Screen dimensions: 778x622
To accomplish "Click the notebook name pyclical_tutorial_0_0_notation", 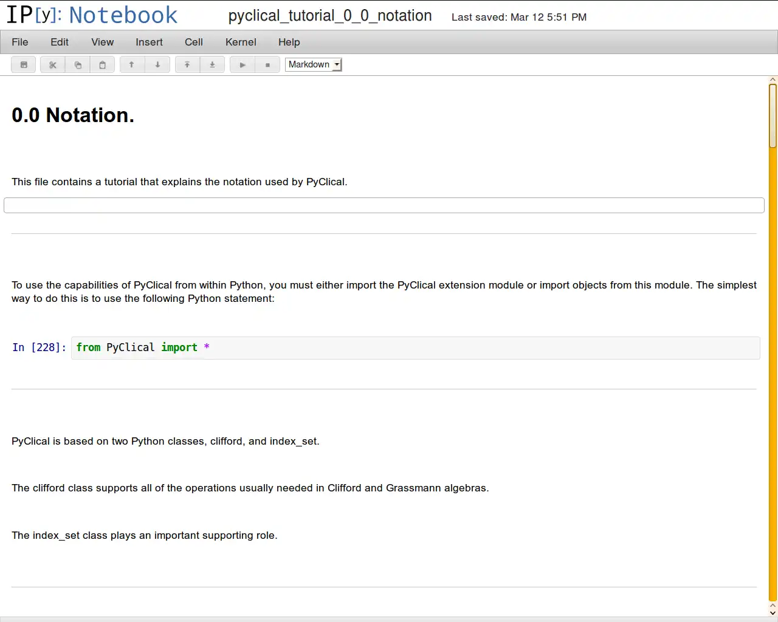I will (x=330, y=16).
